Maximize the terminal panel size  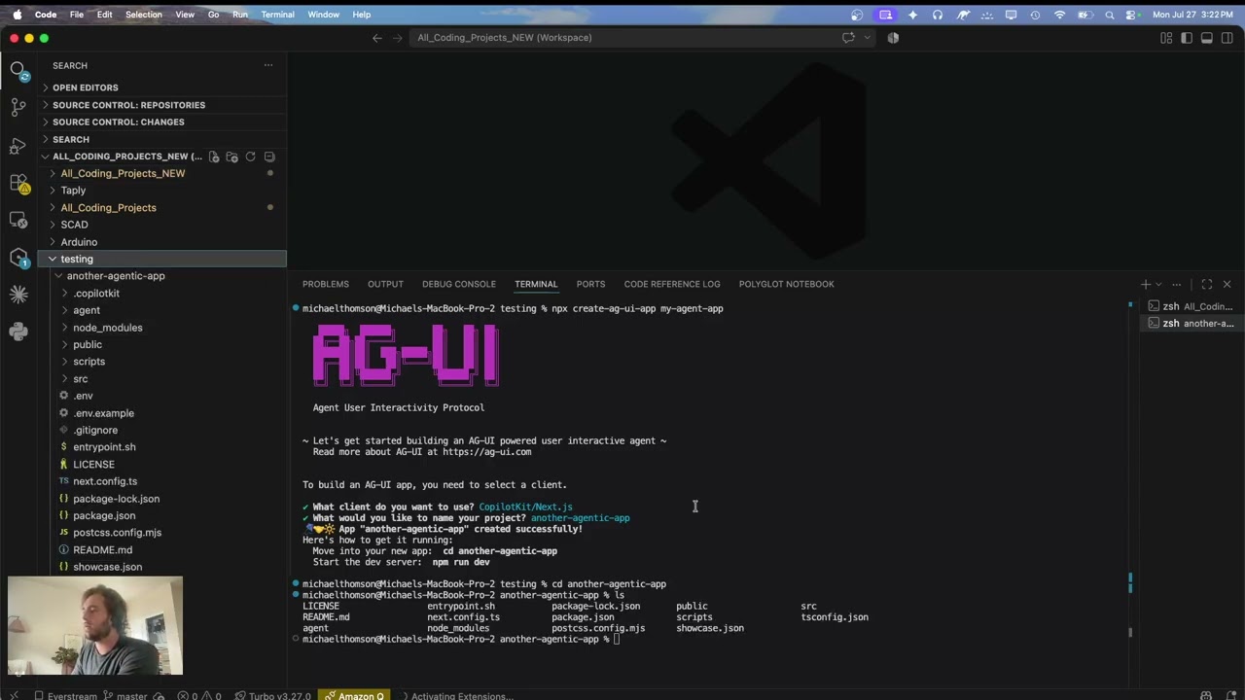coord(1206,284)
